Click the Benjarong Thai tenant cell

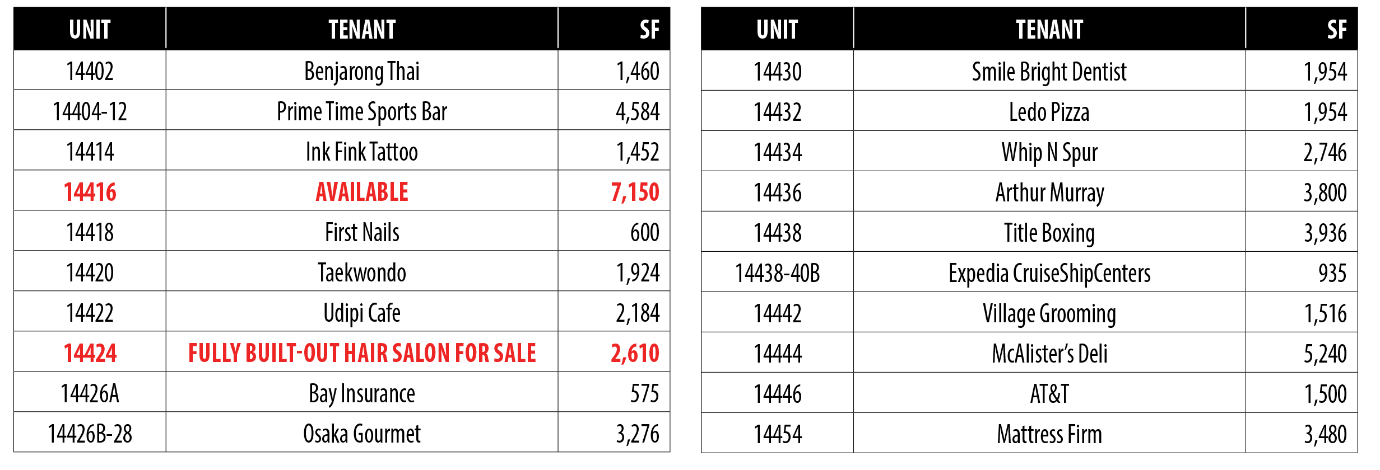pos(361,72)
